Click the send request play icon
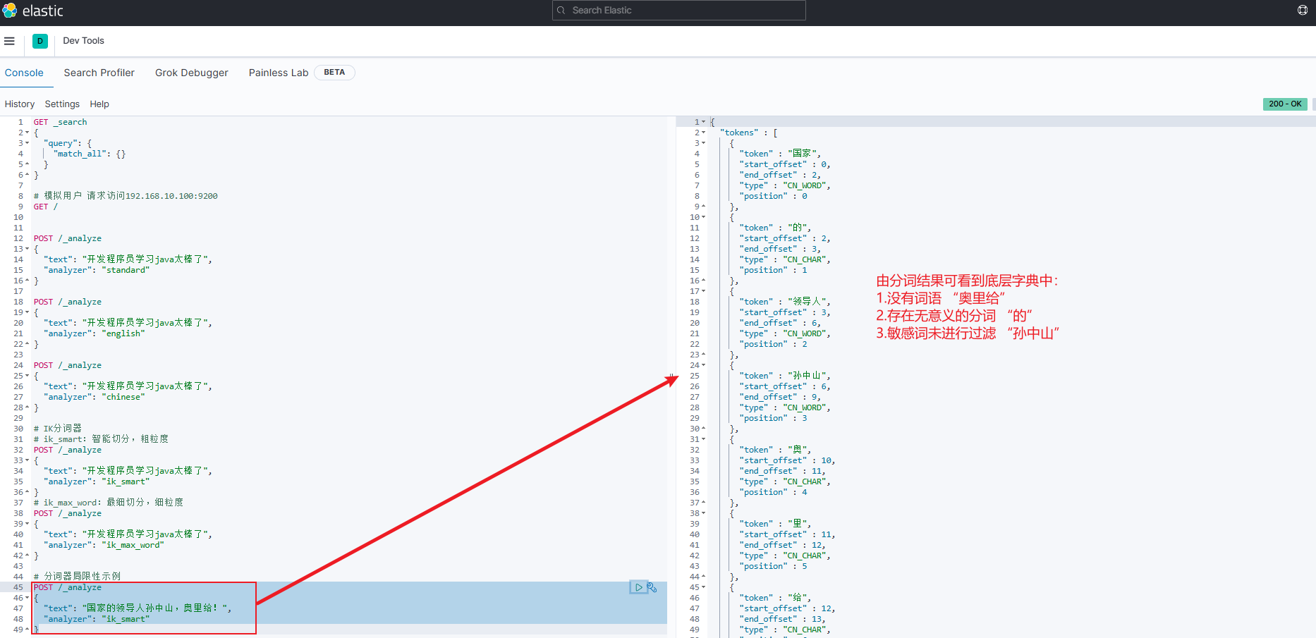This screenshot has height=638, width=1316. [638, 587]
